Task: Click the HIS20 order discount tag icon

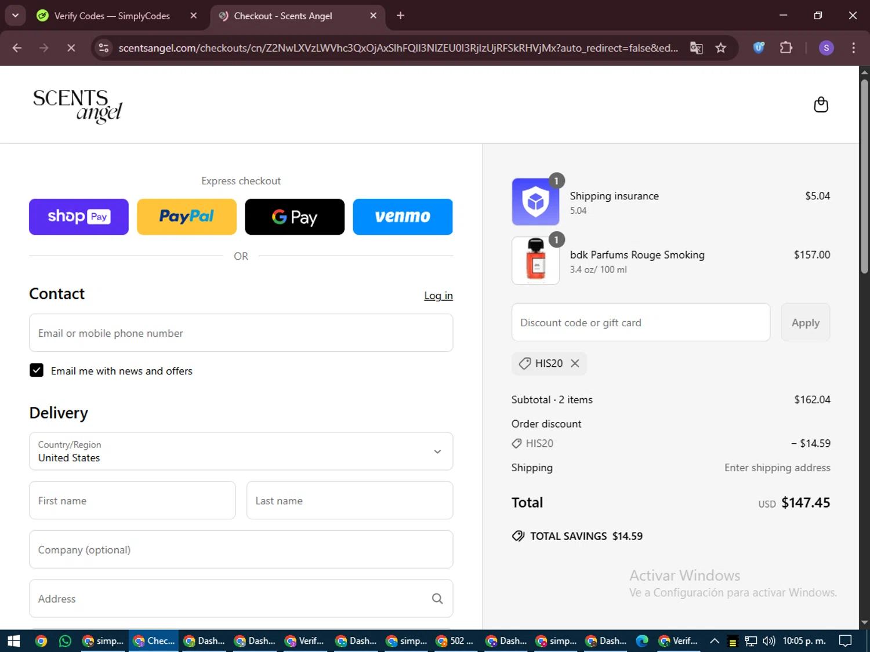Action: coord(517,443)
